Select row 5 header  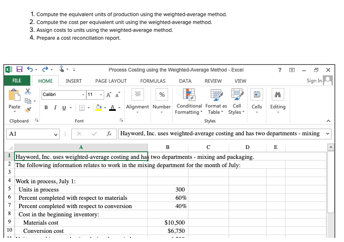pos(10,189)
